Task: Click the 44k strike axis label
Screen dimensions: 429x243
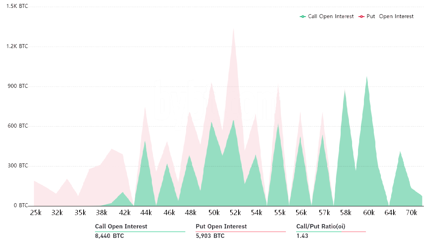Action: 145,213
